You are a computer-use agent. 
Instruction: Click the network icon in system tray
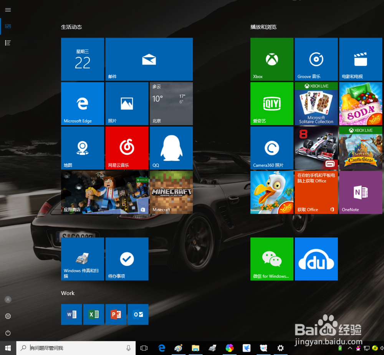coord(367,348)
